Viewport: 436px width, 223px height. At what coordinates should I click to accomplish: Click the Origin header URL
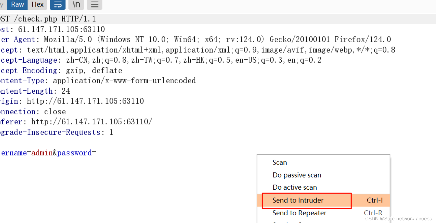point(85,101)
